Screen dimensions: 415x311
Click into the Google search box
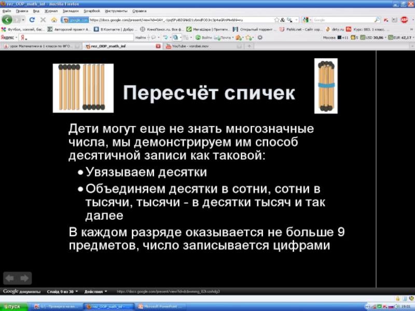point(343,20)
